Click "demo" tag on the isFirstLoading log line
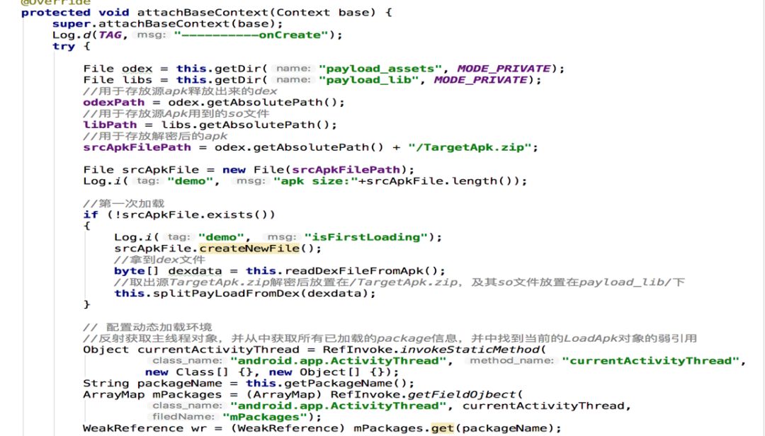Viewport: 765px width, 436px height. pos(221,237)
